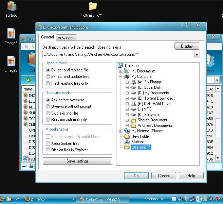Click the Firefox taskbar icon

pyautogui.click(x=27, y=199)
